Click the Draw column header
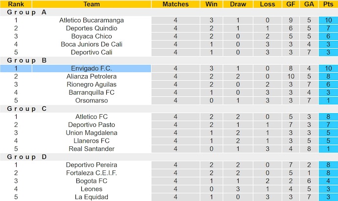This screenshot has height=201, width=338. 238,4
